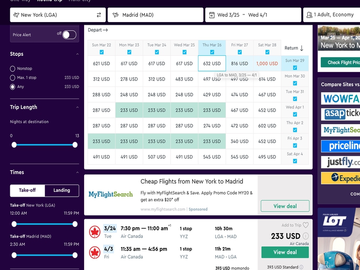
Task: Click the travelers person icon
Action: (309, 15)
